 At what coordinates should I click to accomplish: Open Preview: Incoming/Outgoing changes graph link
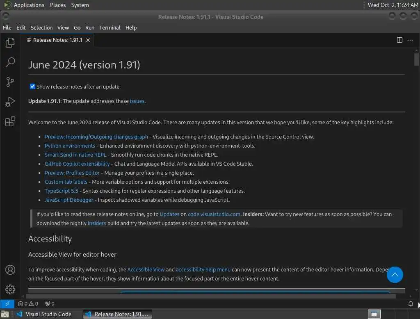pyautogui.click(x=96, y=137)
